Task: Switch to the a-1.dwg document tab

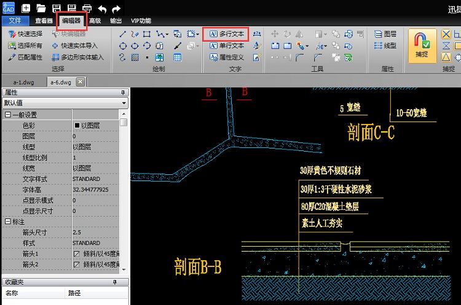Action: tap(24, 82)
